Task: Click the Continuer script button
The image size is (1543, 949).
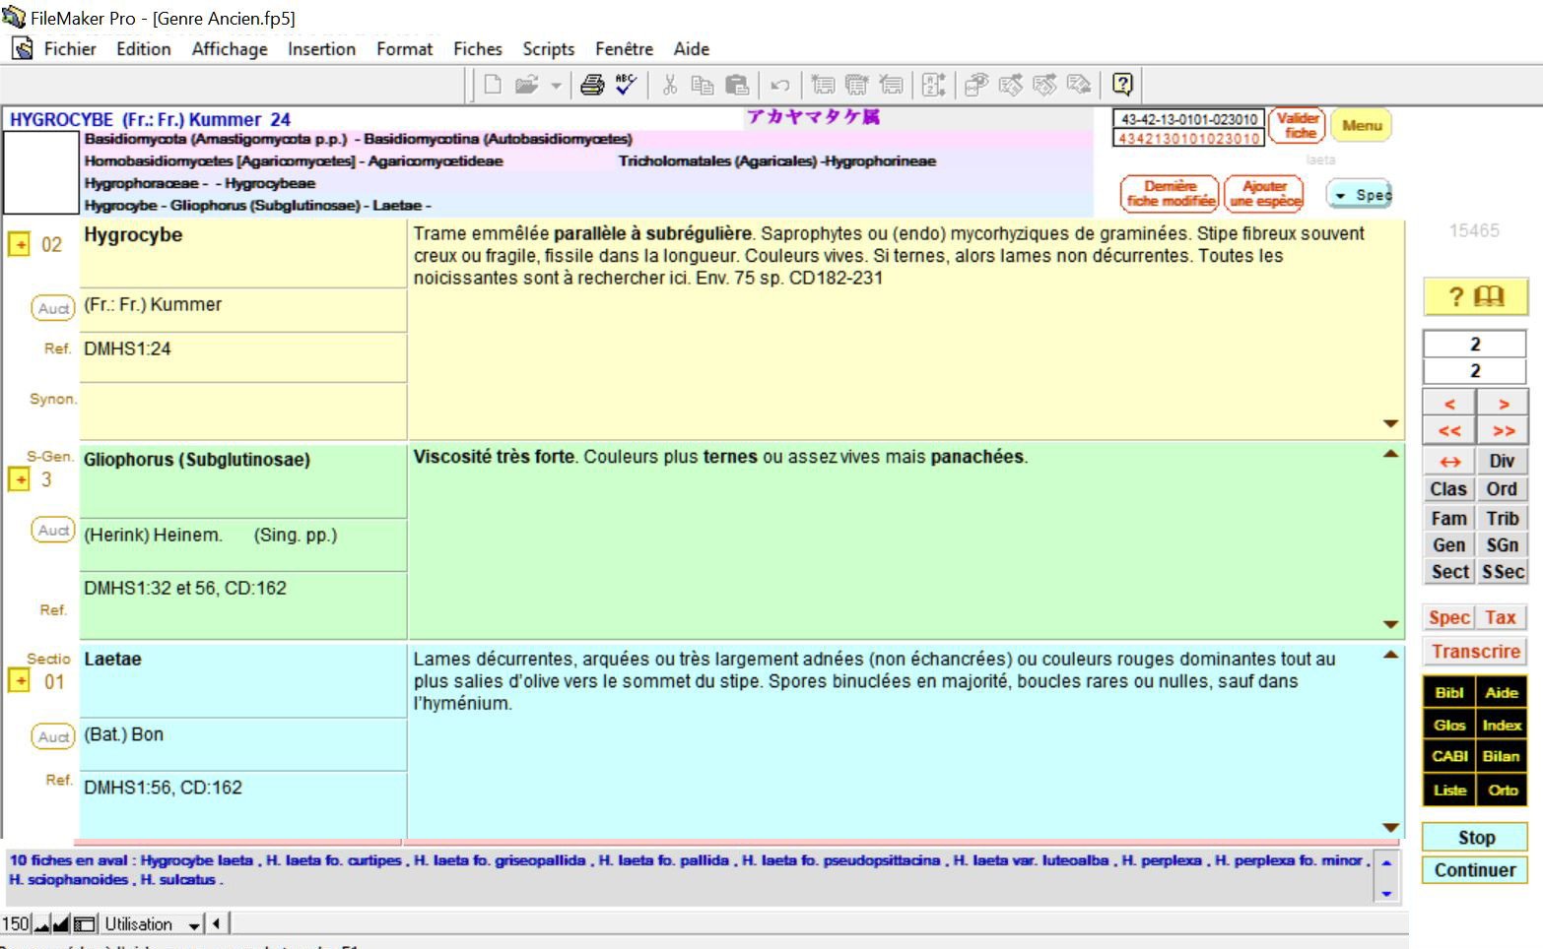Action: coord(1475,870)
